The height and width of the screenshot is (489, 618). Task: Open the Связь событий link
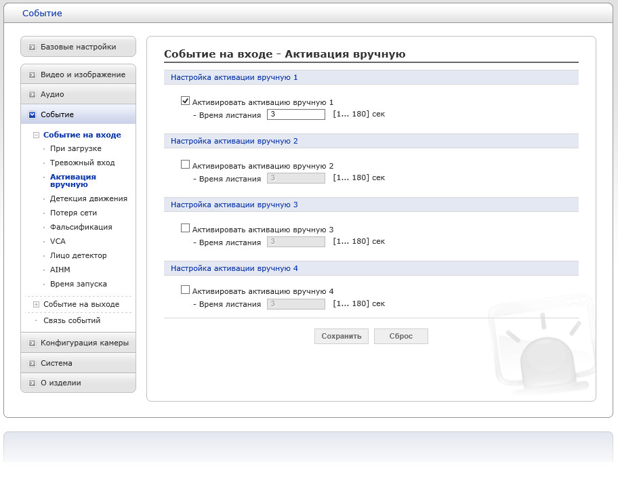click(72, 320)
